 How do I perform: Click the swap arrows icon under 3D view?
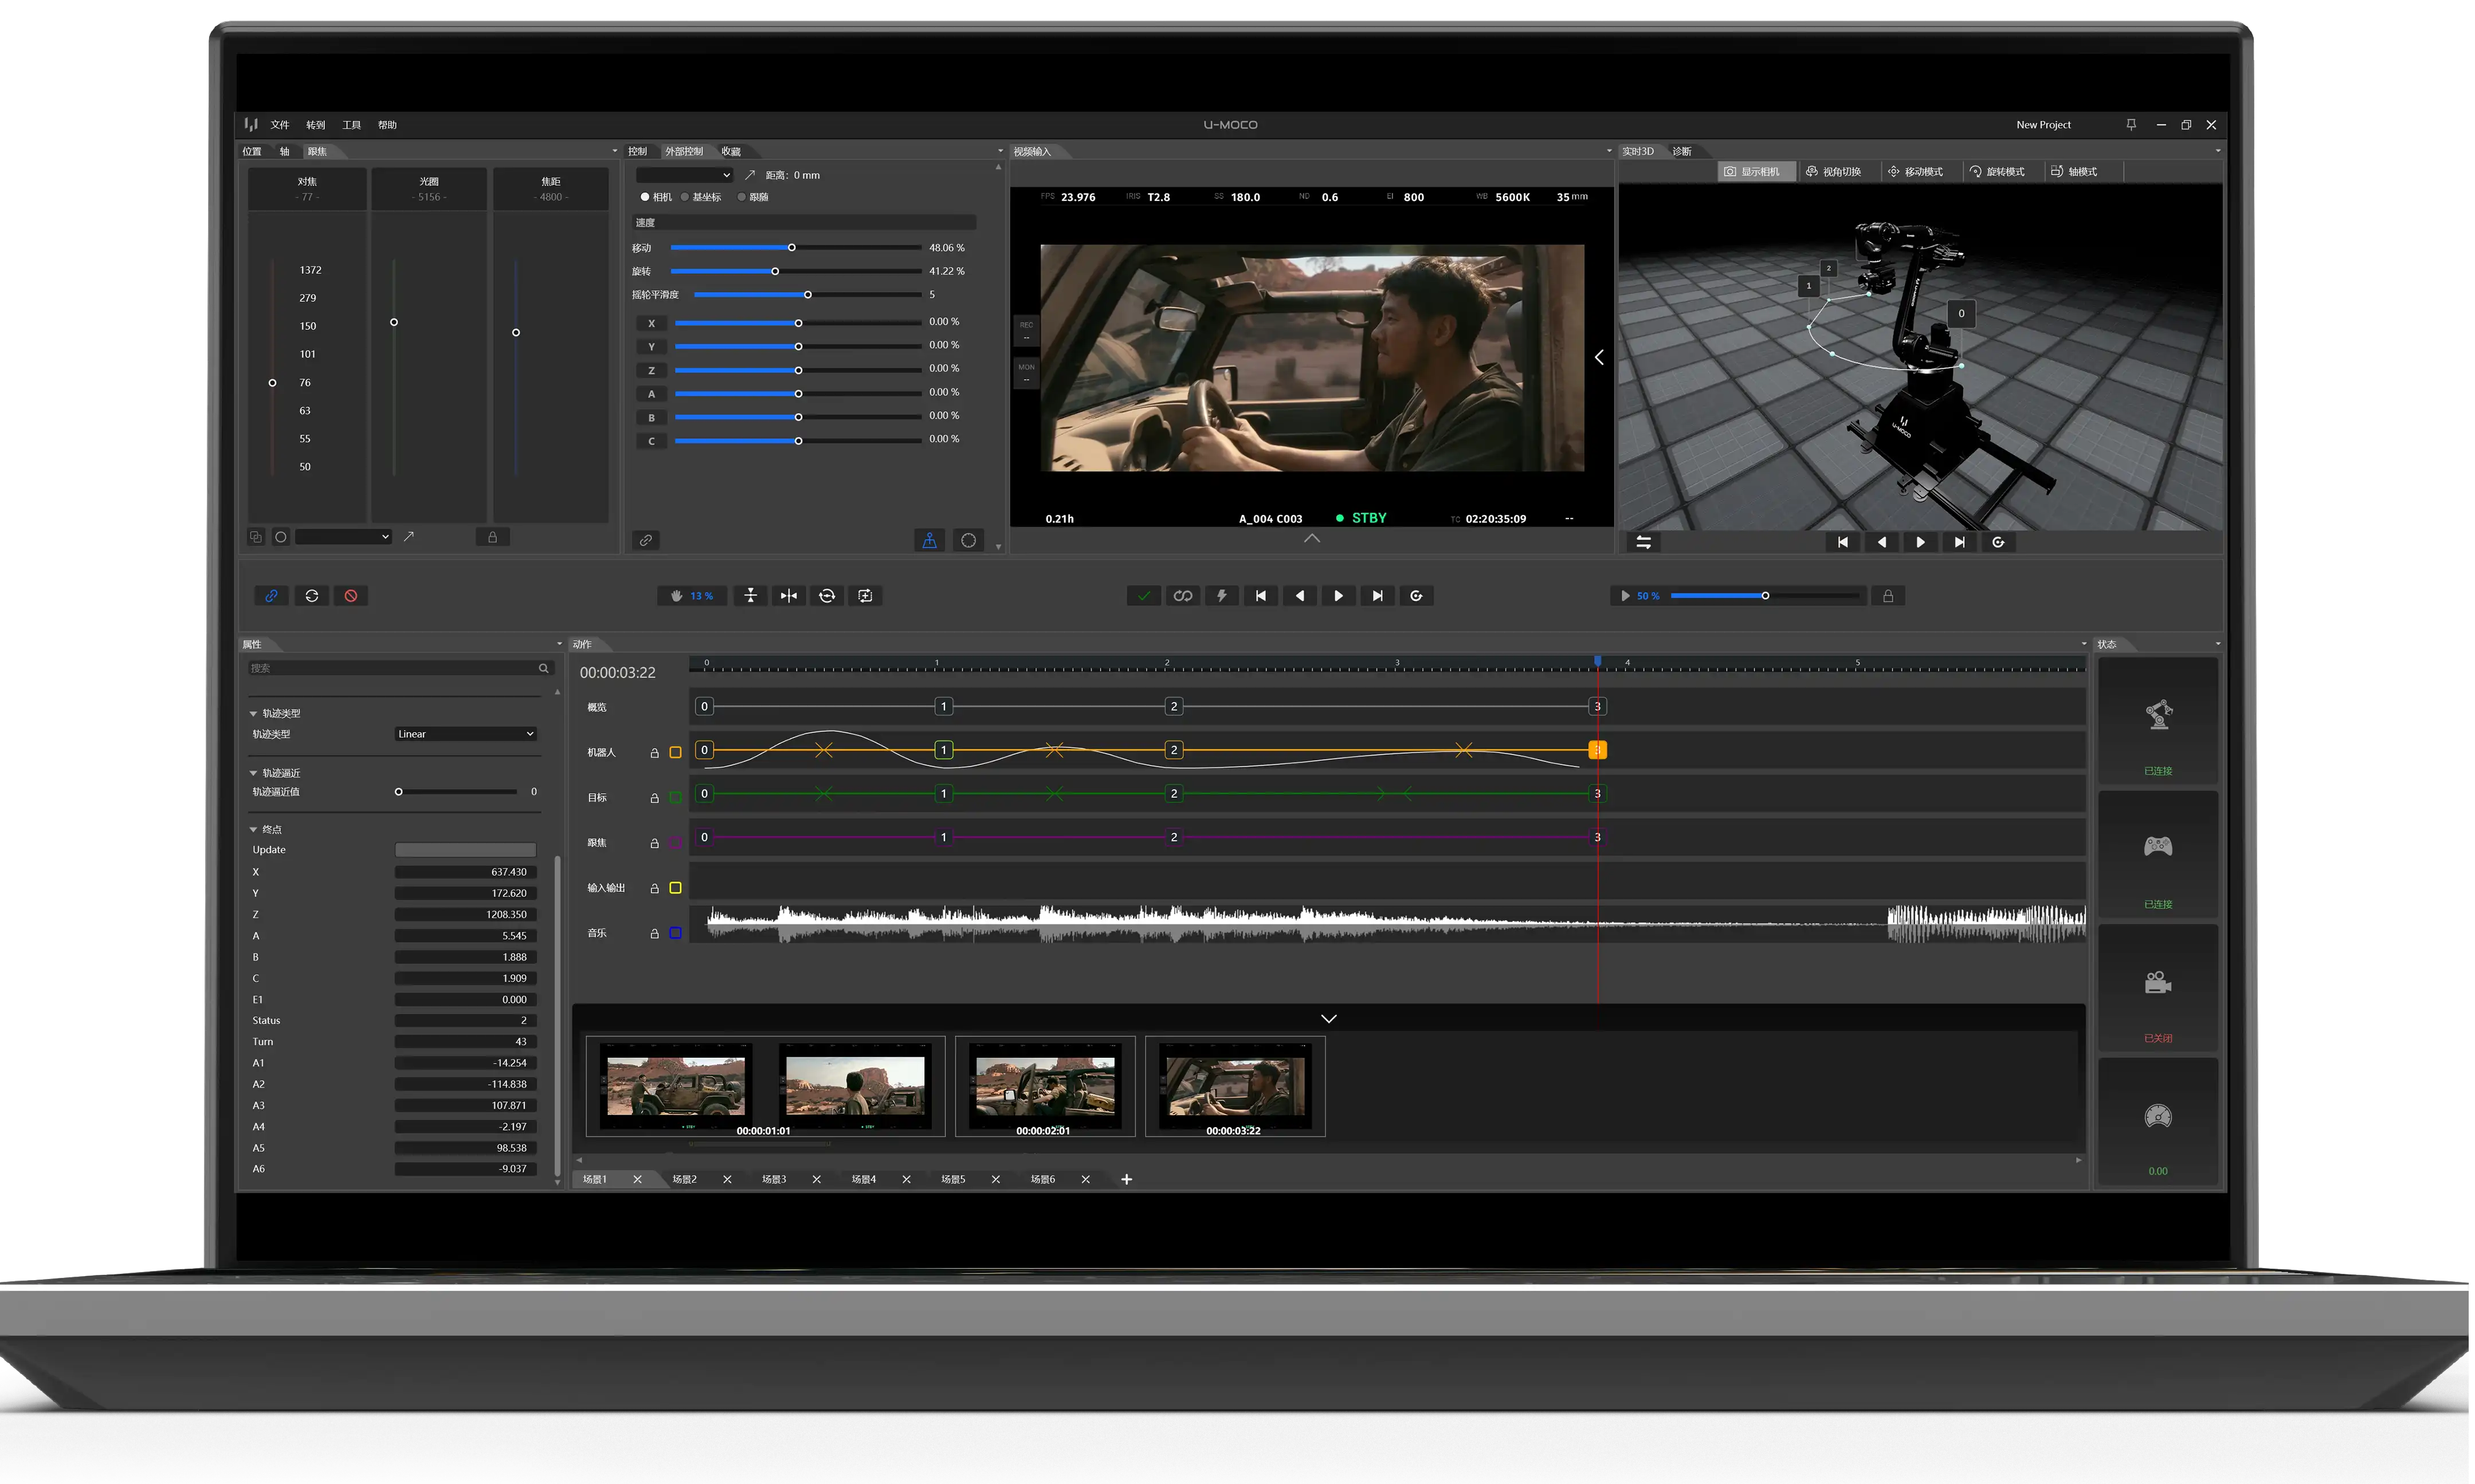point(1643,542)
